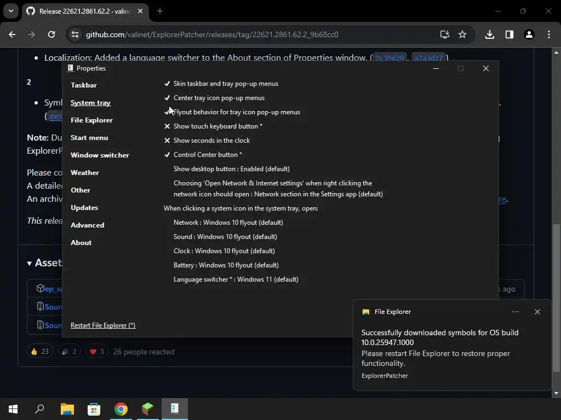This screenshot has height=420, width=561.
Task: Click scrollbar down arrow of the page
Action: pos(556,393)
